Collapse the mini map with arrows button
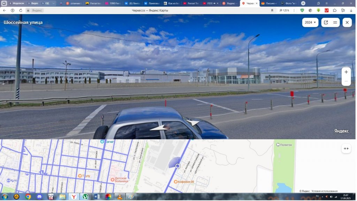This screenshot has height=201, width=357. click(346, 148)
